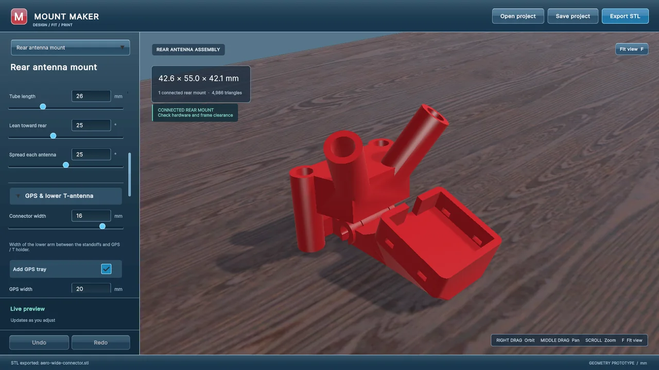Click the Live preview label

click(x=27, y=309)
